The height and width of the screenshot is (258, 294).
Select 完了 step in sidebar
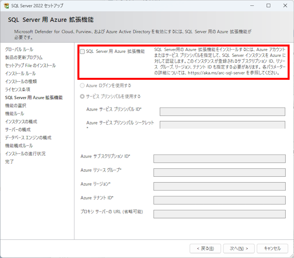(9, 162)
